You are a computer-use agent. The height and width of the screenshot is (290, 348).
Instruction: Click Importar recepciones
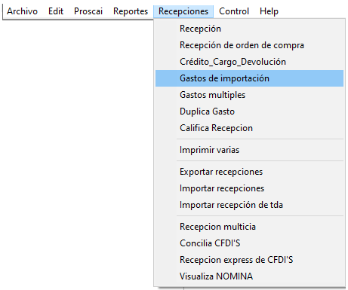pyautogui.click(x=249, y=188)
